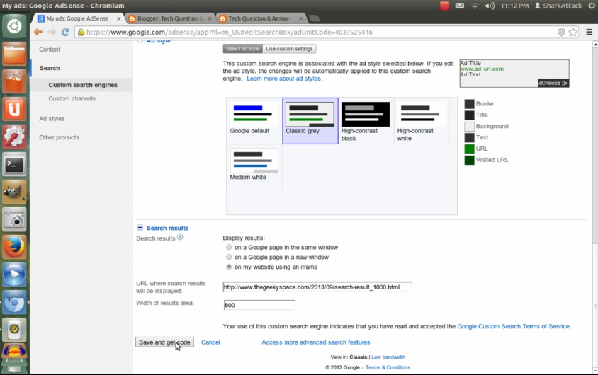Image resolution: width=598 pixels, height=375 pixels.
Task: Open the volume indicator
Action: tap(490, 6)
